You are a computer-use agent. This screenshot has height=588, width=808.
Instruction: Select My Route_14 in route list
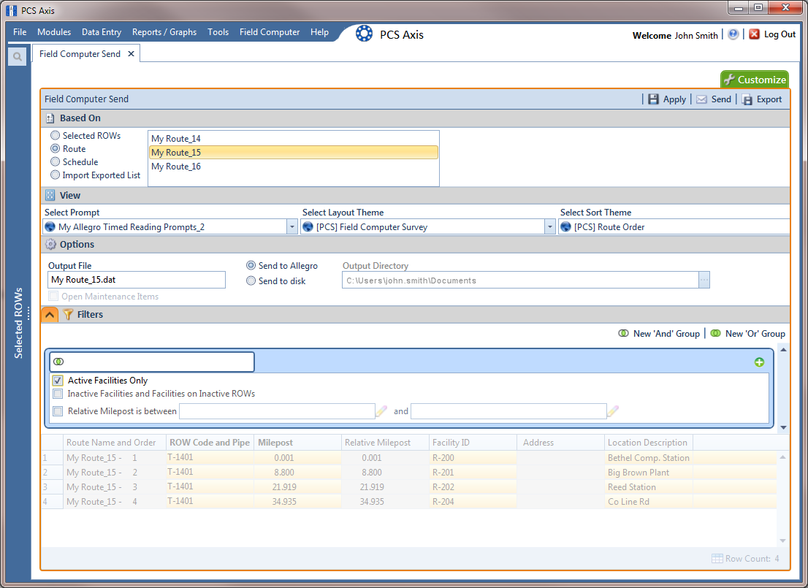coord(293,139)
